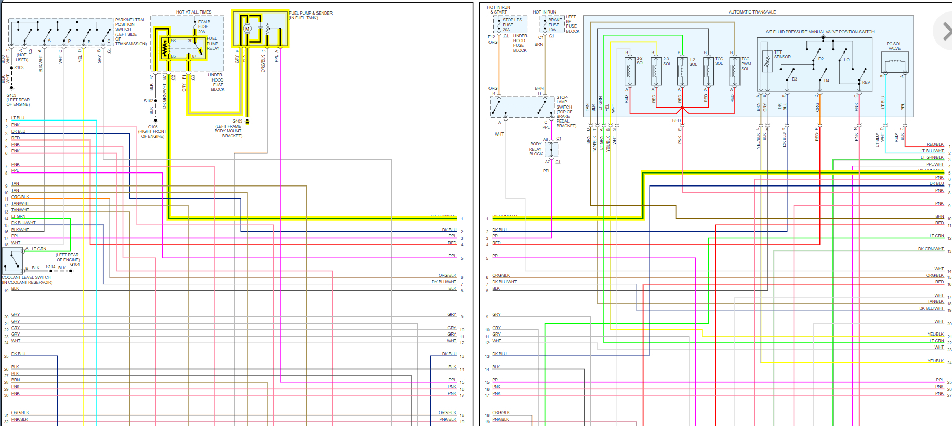
Task: Select the 'G403' ground label
Action: (x=237, y=121)
